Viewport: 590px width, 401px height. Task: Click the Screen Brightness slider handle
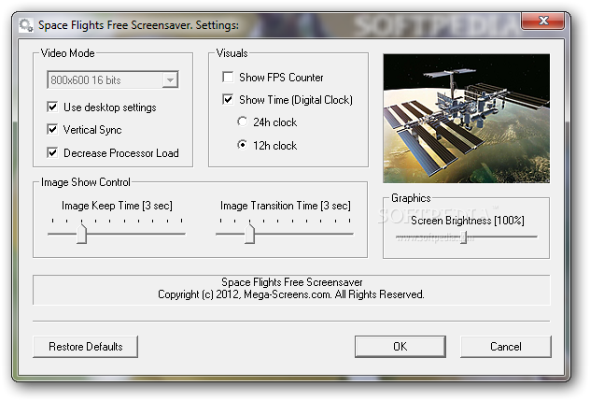[x=464, y=237]
